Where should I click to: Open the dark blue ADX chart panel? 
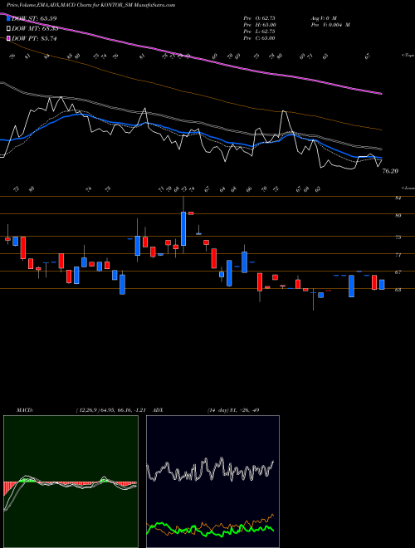pos(212,482)
